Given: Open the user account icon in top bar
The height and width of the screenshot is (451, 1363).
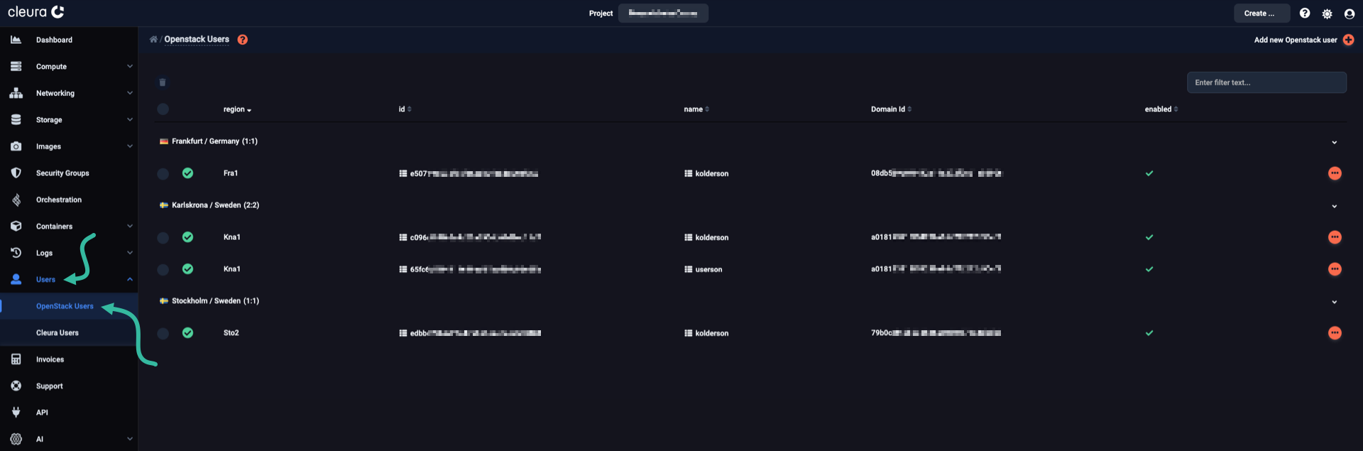Looking at the screenshot, I should (1350, 13).
